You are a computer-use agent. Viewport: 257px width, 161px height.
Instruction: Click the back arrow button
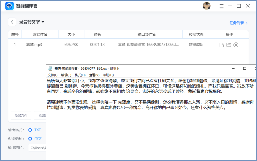[12, 22]
